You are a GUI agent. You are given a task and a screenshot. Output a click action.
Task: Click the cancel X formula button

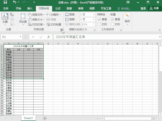(x=33, y=37)
